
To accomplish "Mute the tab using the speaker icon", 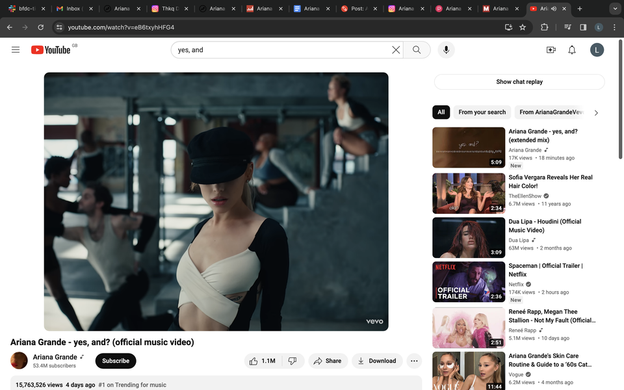I will point(554,8).
